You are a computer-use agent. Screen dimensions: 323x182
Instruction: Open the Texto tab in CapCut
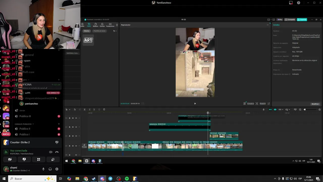click(89, 25)
